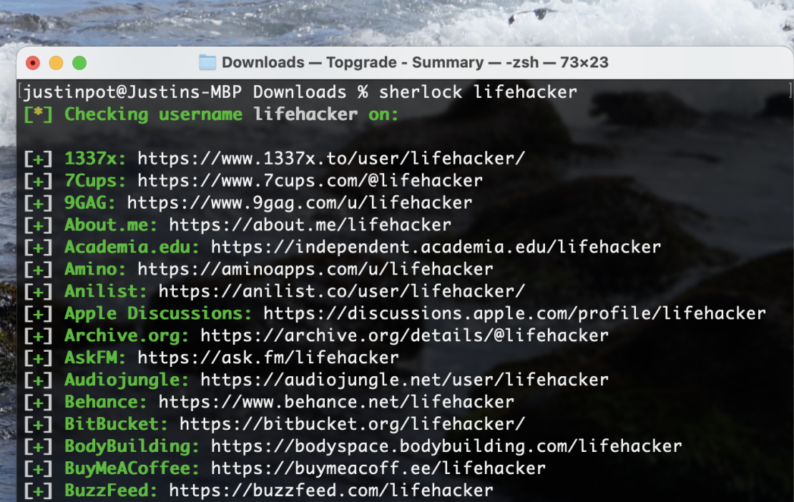
Task: Click the folder icon in title bar
Action: (207, 62)
